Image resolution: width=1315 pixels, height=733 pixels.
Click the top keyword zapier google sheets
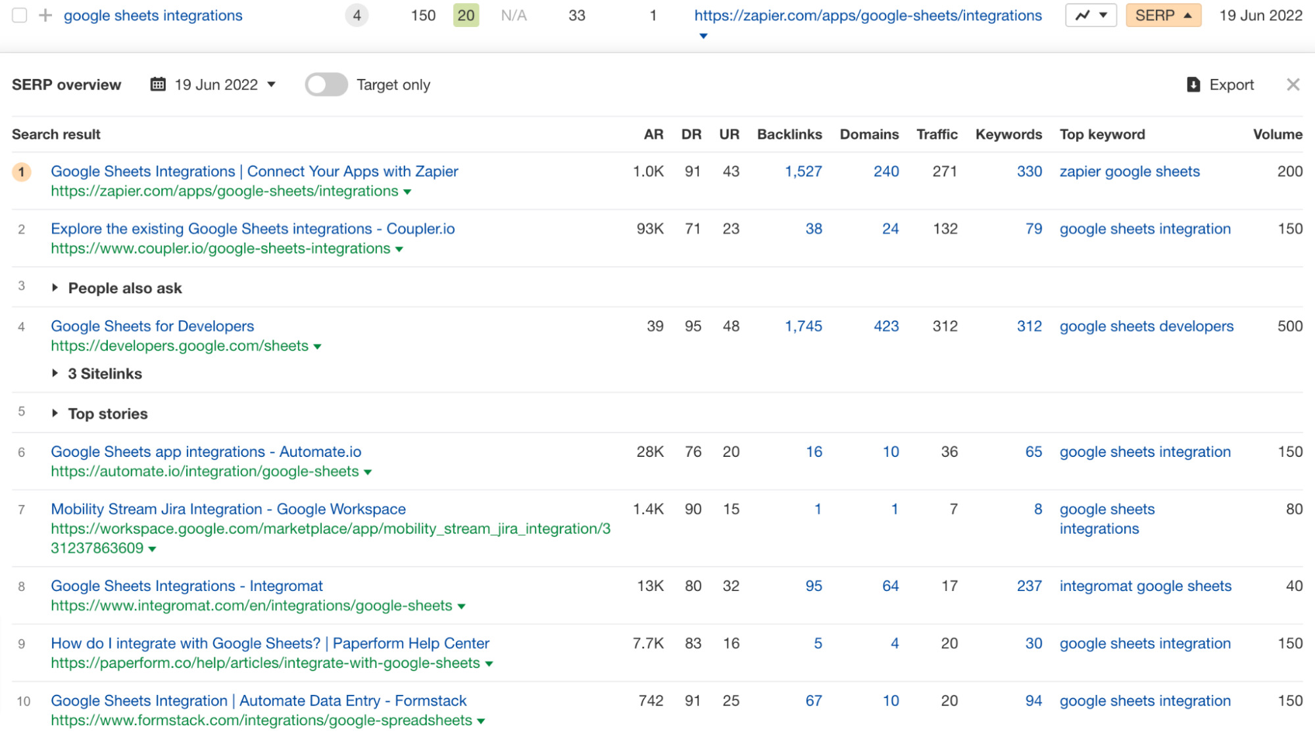pyautogui.click(x=1129, y=171)
